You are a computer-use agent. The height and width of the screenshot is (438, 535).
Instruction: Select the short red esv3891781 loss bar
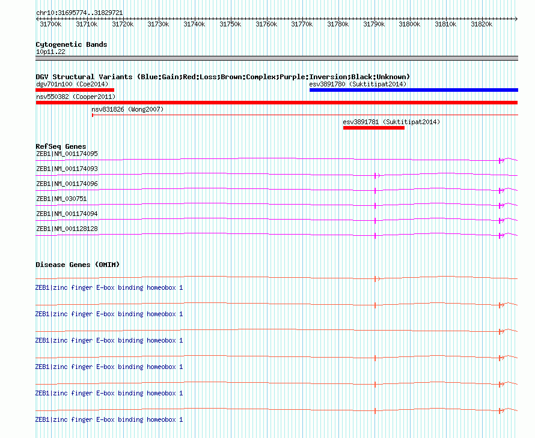373,127
